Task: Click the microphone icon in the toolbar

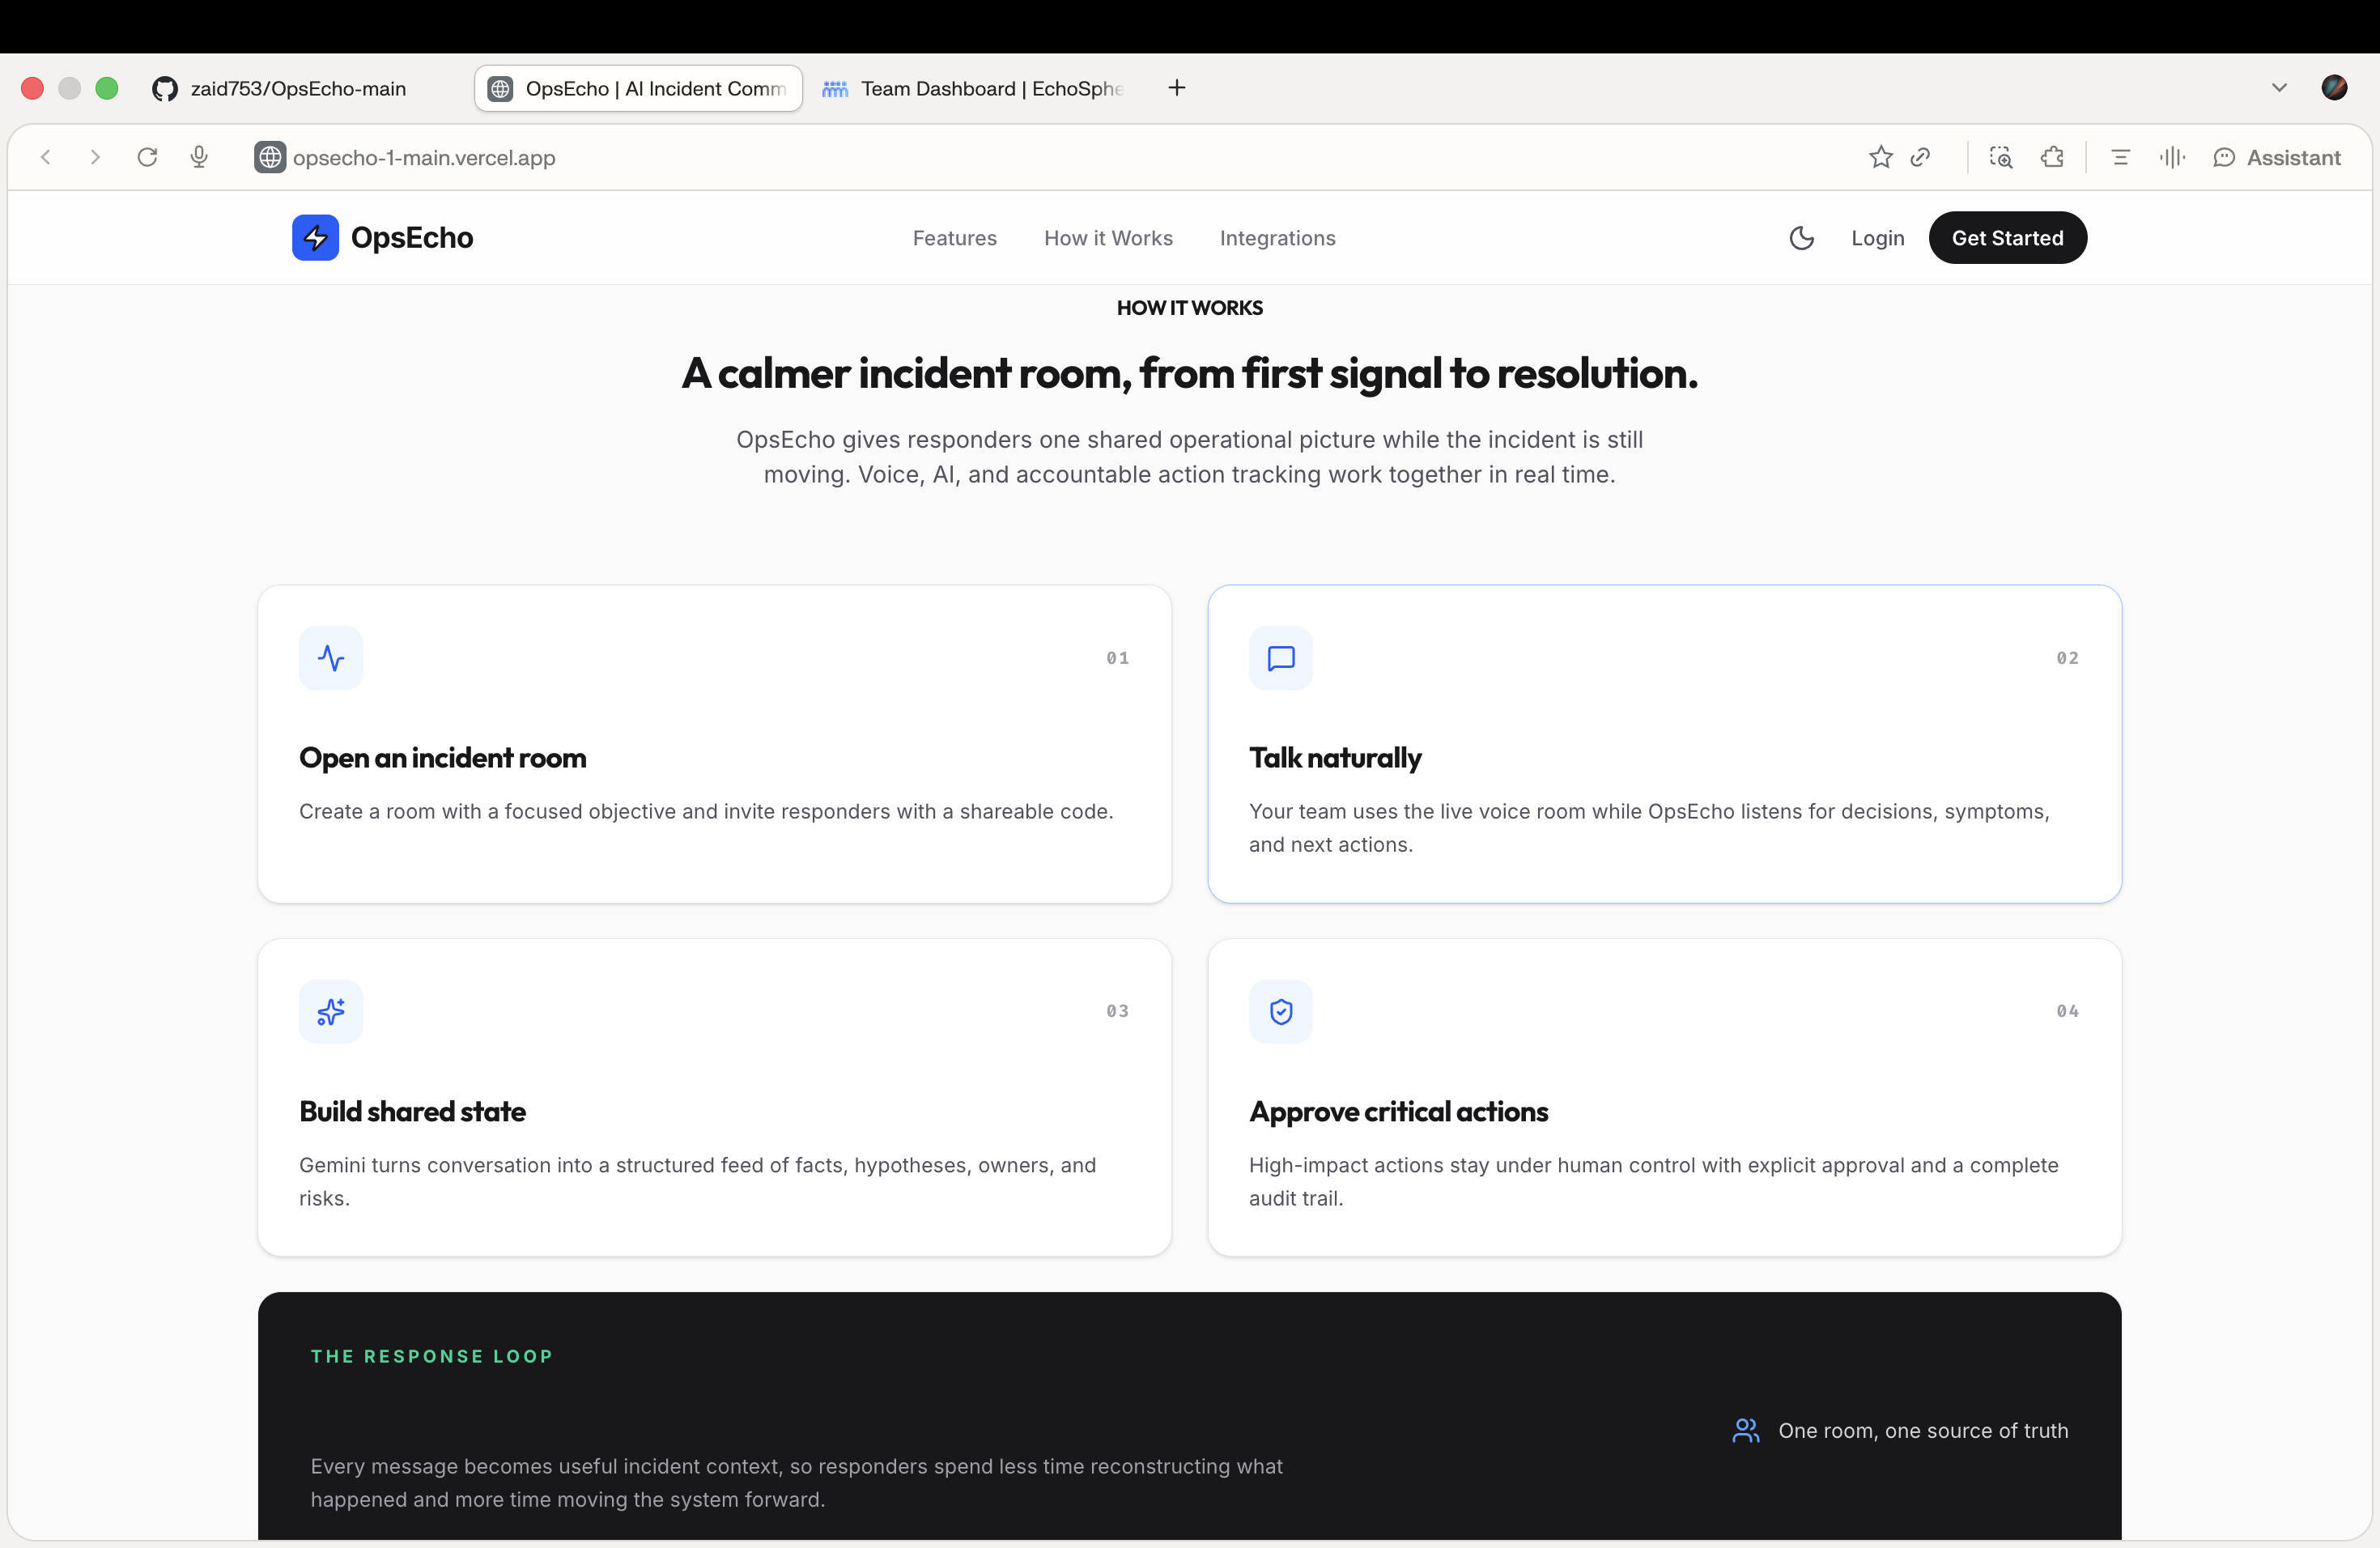Action: coord(199,157)
